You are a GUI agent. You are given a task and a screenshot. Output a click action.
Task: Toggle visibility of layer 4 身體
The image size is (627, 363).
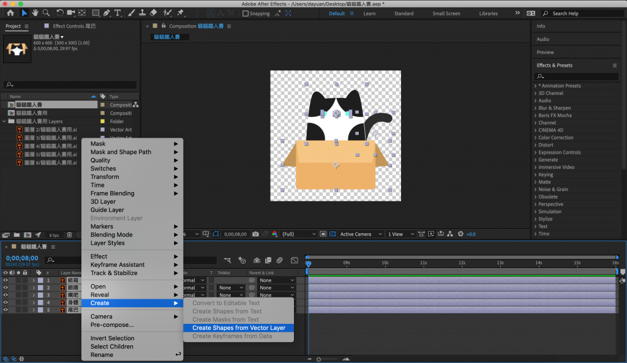click(6, 302)
